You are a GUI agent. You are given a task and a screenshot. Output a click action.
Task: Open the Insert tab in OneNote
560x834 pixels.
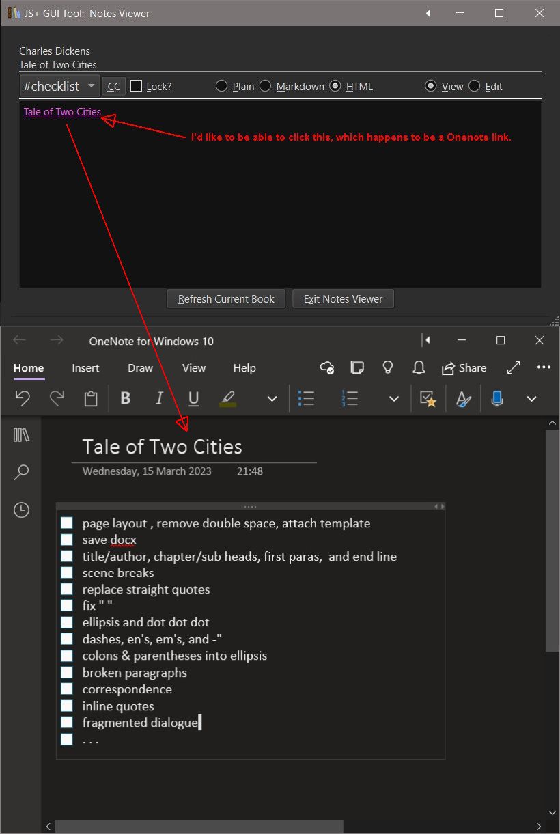coord(85,367)
